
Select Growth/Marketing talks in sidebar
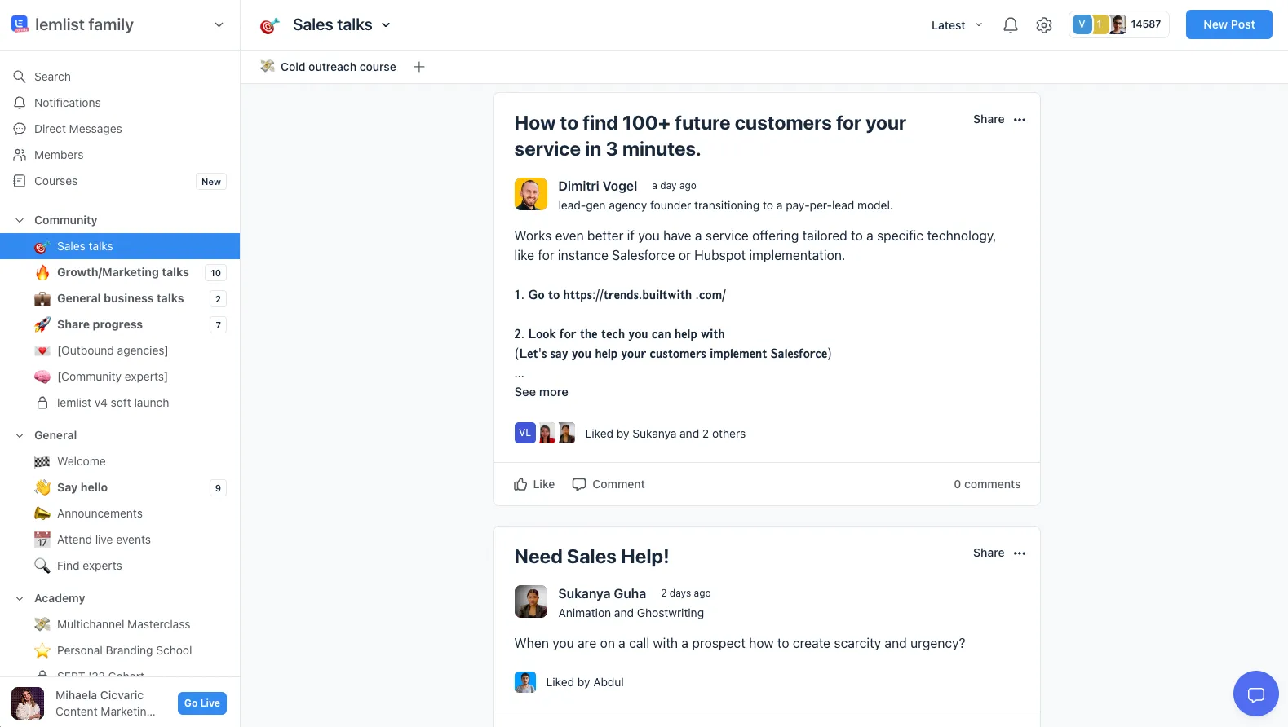pos(122,272)
